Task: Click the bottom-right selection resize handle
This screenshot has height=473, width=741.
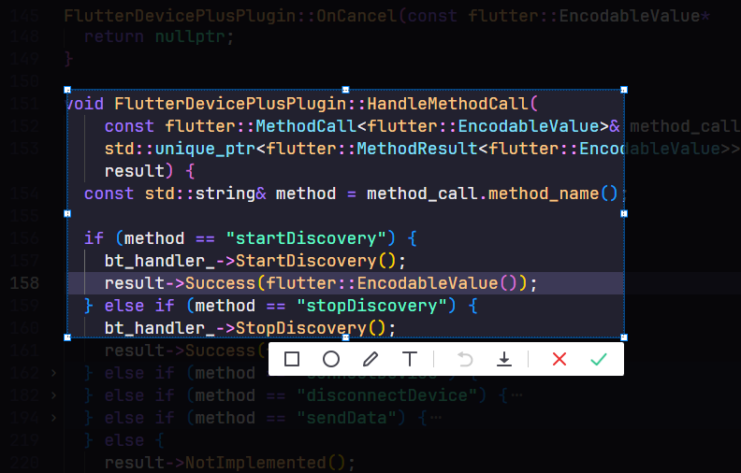Action: pyautogui.click(x=624, y=337)
